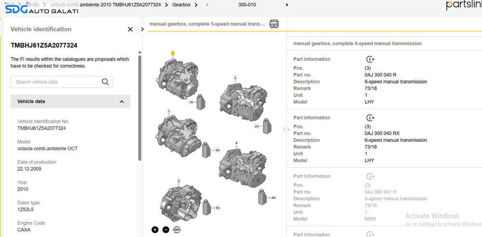Open info for part 0AJ 300 040 R

pos(370,59)
